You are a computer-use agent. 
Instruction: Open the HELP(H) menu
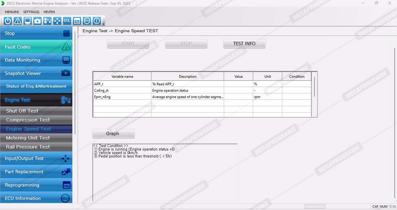[x=49, y=12]
